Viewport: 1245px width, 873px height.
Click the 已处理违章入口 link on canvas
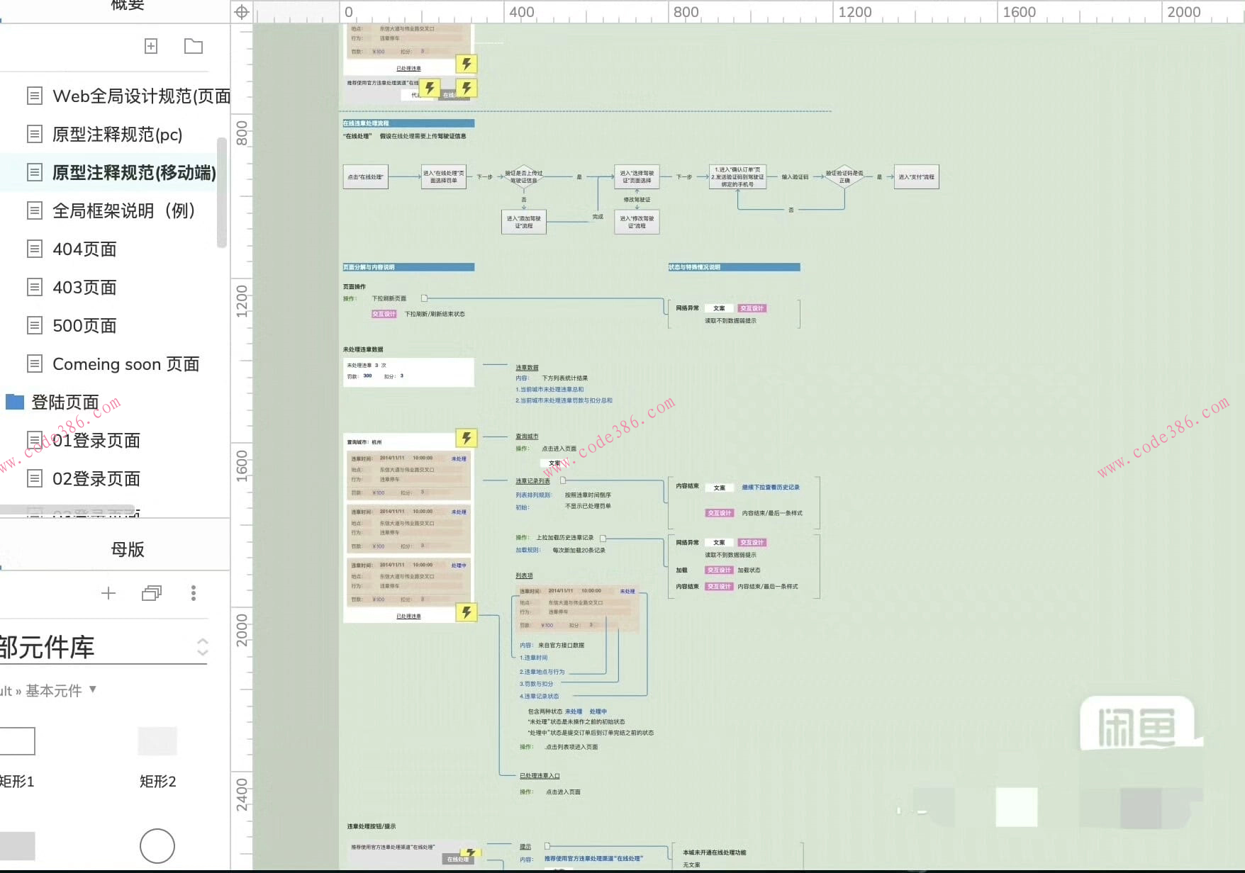[540, 776]
